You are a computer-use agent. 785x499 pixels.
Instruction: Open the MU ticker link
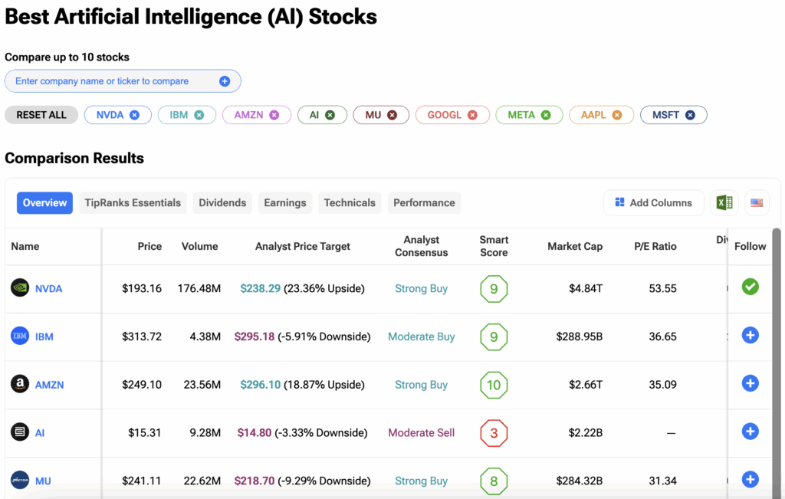[x=43, y=481]
